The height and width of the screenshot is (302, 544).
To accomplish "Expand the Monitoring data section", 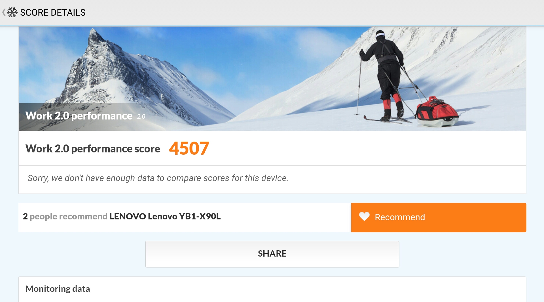I will pyautogui.click(x=272, y=289).
